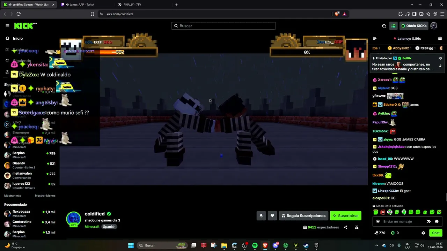Collapse the chat panel arrow icon
This screenshot has width=447, height=251.
tap(375, 38)
